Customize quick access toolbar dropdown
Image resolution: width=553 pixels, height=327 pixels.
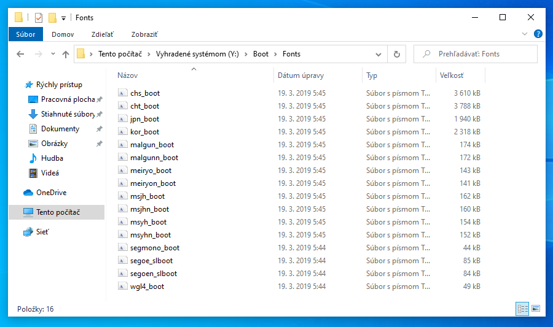pyautogui.click(x=63, y=18)
